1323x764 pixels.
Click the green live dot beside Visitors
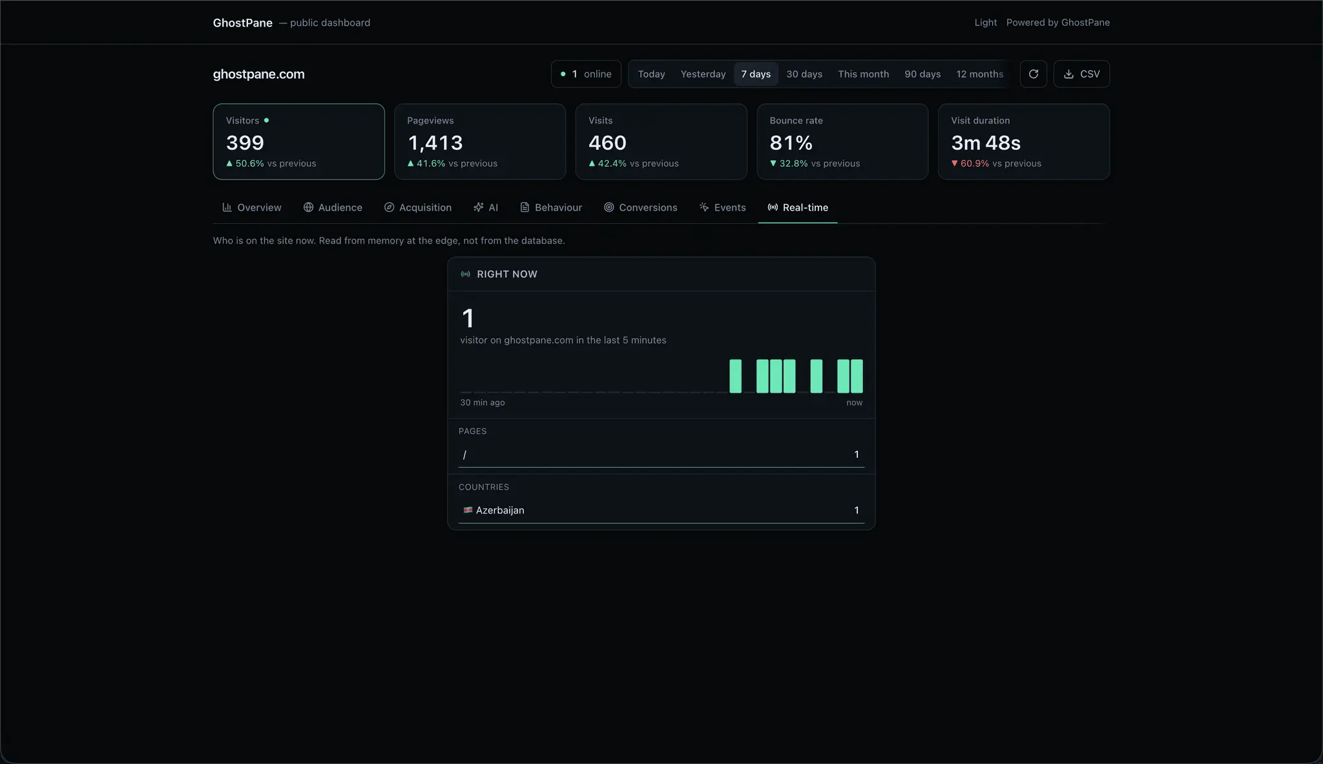coord(266,120)
